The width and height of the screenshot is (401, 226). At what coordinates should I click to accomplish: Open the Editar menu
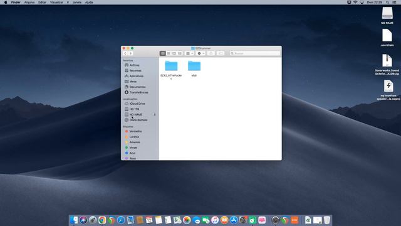click(x=42, y=3)
